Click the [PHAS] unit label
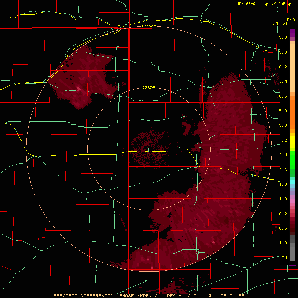 [x=280, y=23]
